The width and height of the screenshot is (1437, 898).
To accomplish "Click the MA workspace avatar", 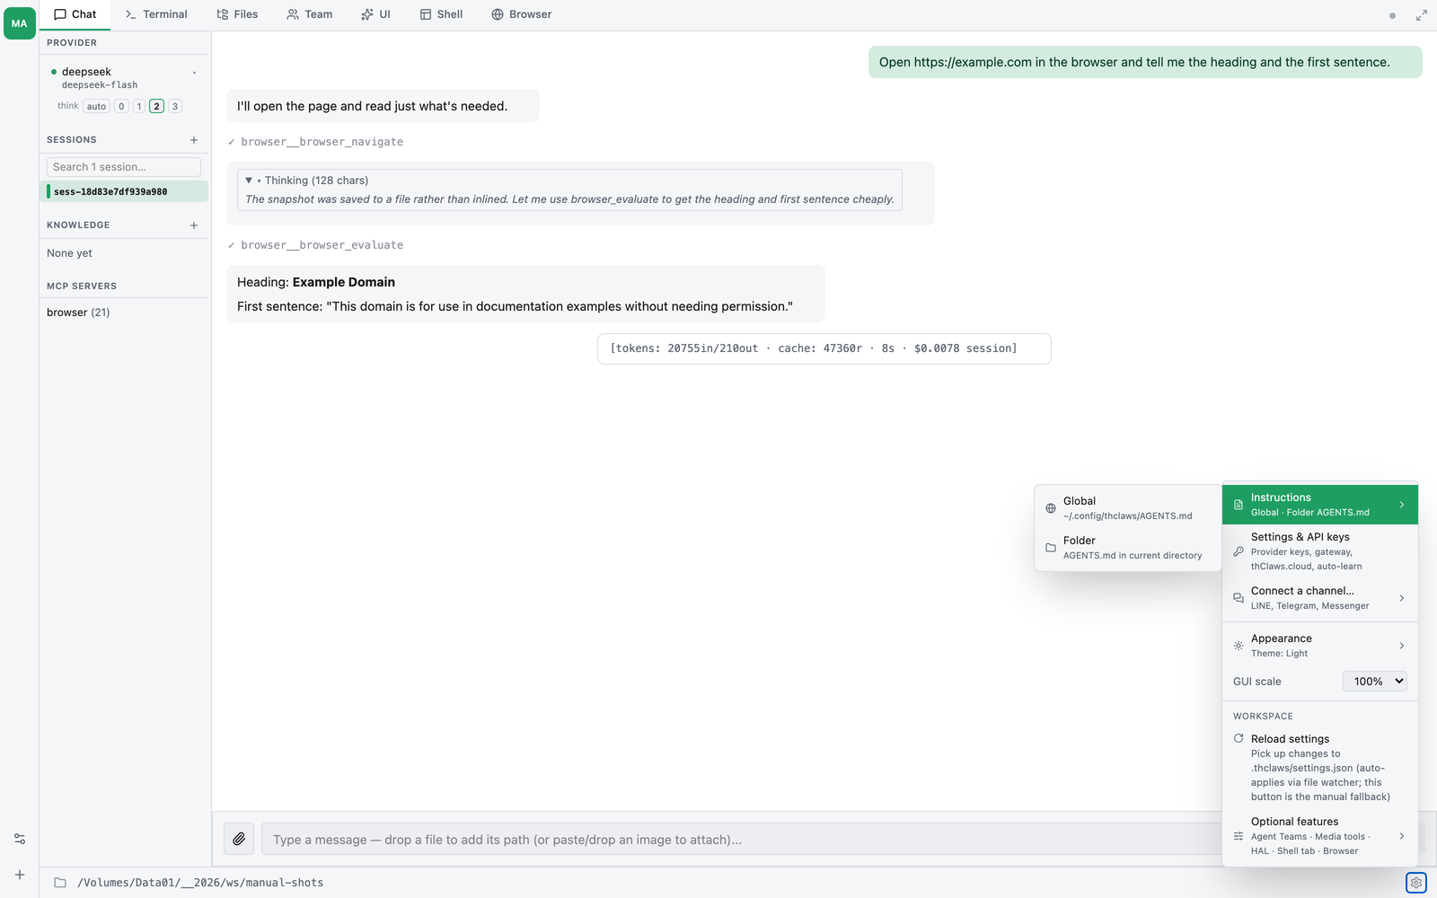I will pos(19,23).
